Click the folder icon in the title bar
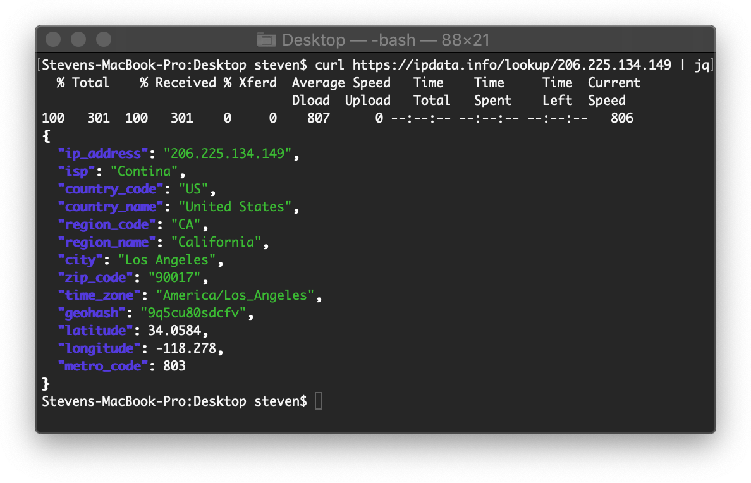Viewport: 751px width, 483px height. tap(266, 40)
